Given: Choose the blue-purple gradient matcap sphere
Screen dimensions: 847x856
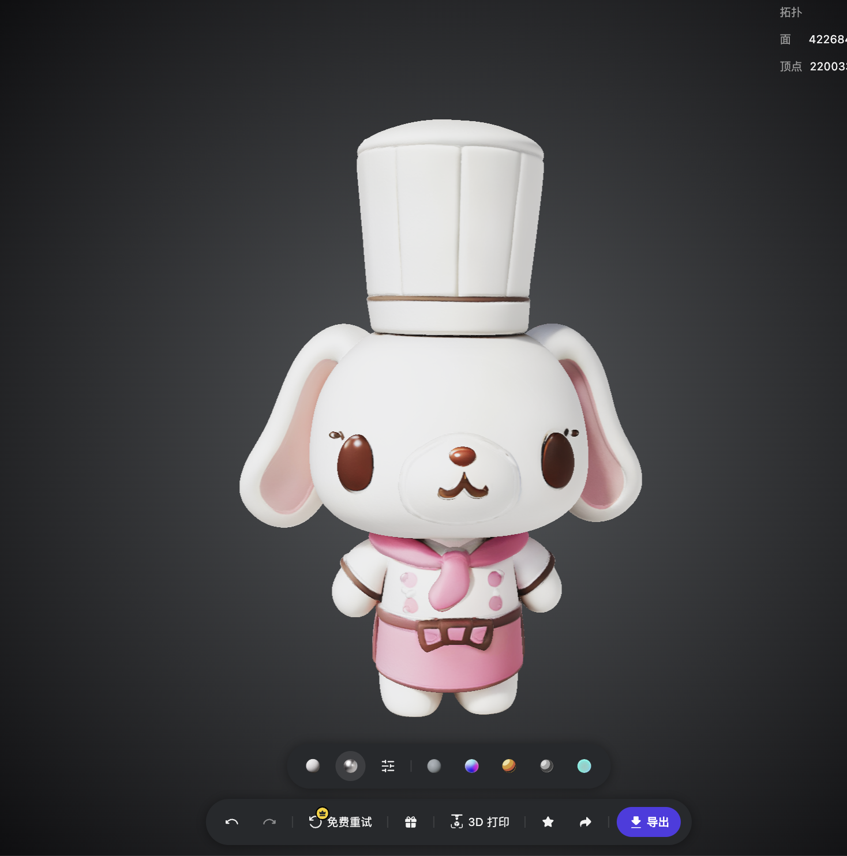Looking at the screenshot, I should pos(471,765).
